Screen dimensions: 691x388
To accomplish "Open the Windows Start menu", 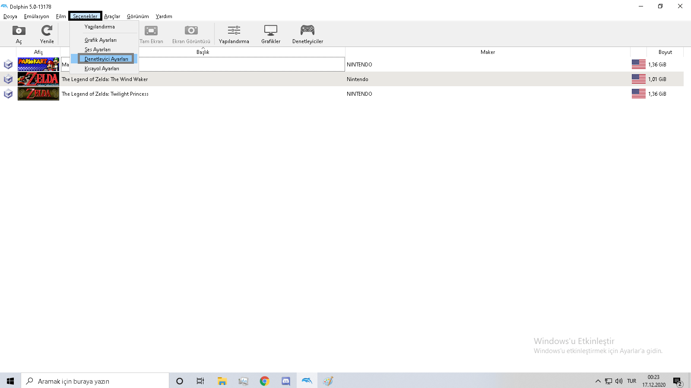I will click(x=10, y=381).
